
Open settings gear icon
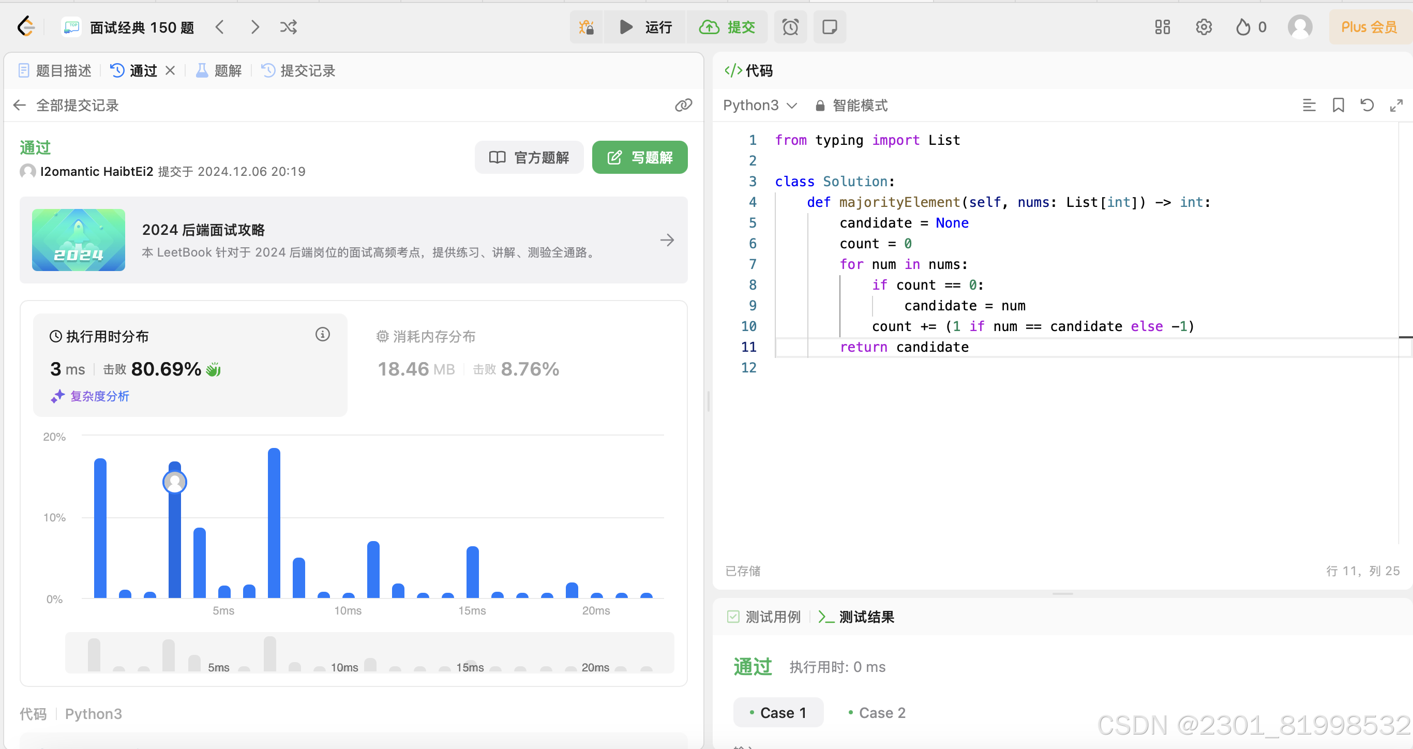[x=1204, y=27]
